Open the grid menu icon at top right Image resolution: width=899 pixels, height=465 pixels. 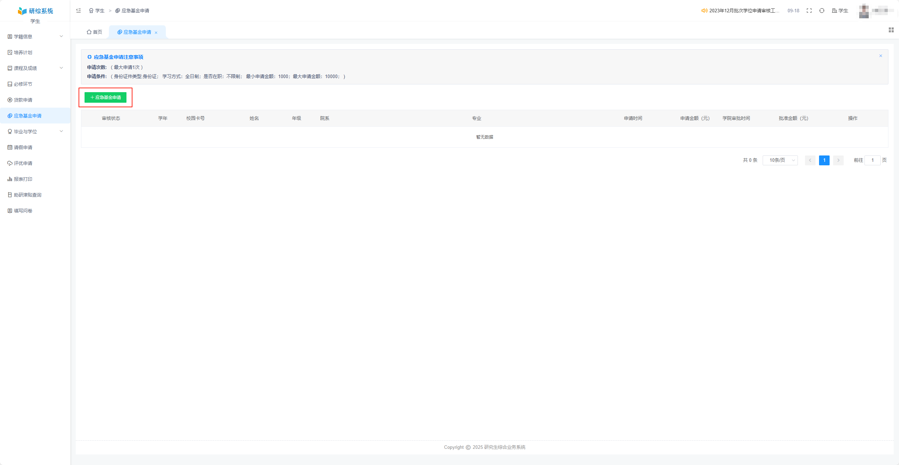[x=891, y=30]
